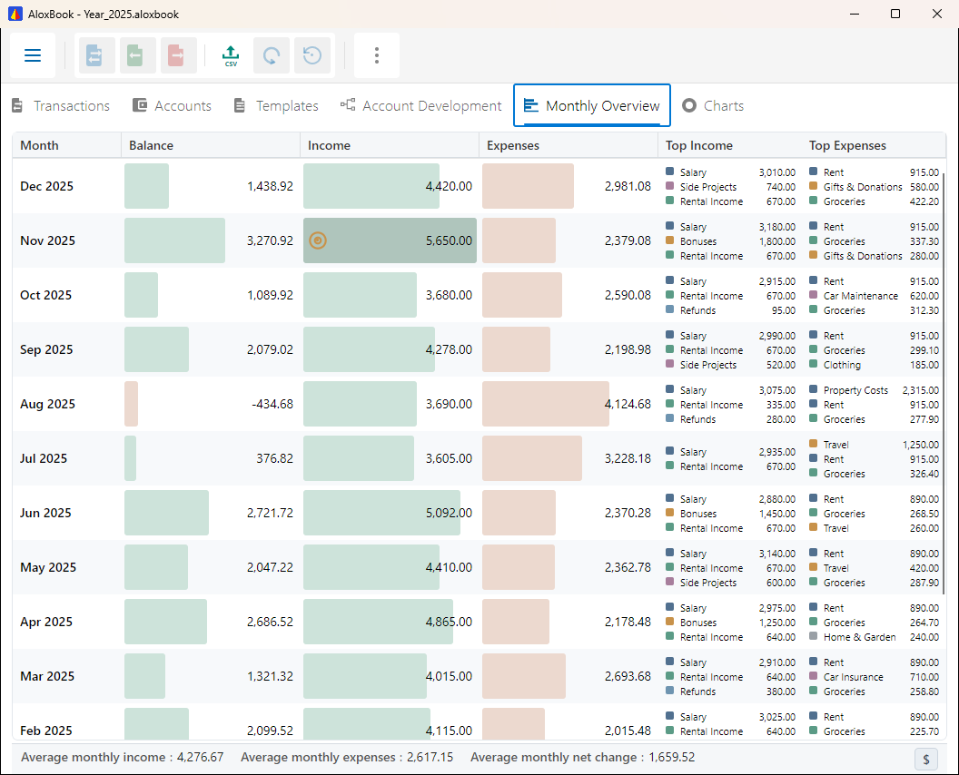This screenshot has height=775, width=959.
Task: Click the AloxBook app icon in title bar
Action: pyautogui.click(x=15, y=14)
